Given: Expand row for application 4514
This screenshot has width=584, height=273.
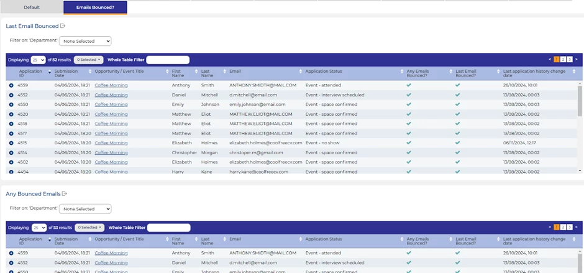Looking at the screenshot, I should click(11, 152).
